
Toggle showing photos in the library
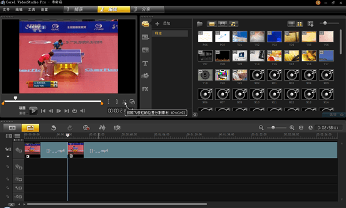tap(223, 24)
